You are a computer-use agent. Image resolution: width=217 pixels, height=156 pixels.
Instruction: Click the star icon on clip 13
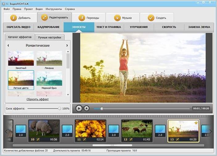pos(195,123)
